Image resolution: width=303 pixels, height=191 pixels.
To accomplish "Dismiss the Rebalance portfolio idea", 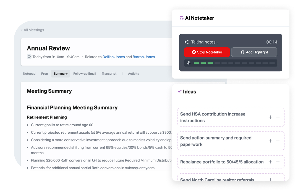I will tap(278, 162).
